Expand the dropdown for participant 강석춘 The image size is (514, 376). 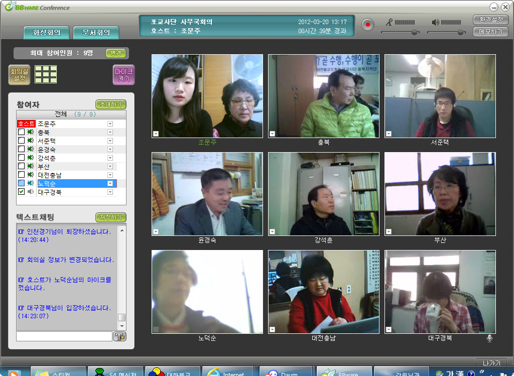110,158
